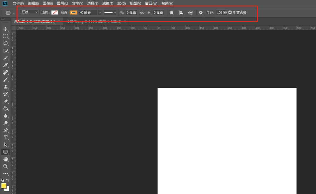Toggle the width-height link icon
Screen dimensions: 316x194
click(142, 13)
